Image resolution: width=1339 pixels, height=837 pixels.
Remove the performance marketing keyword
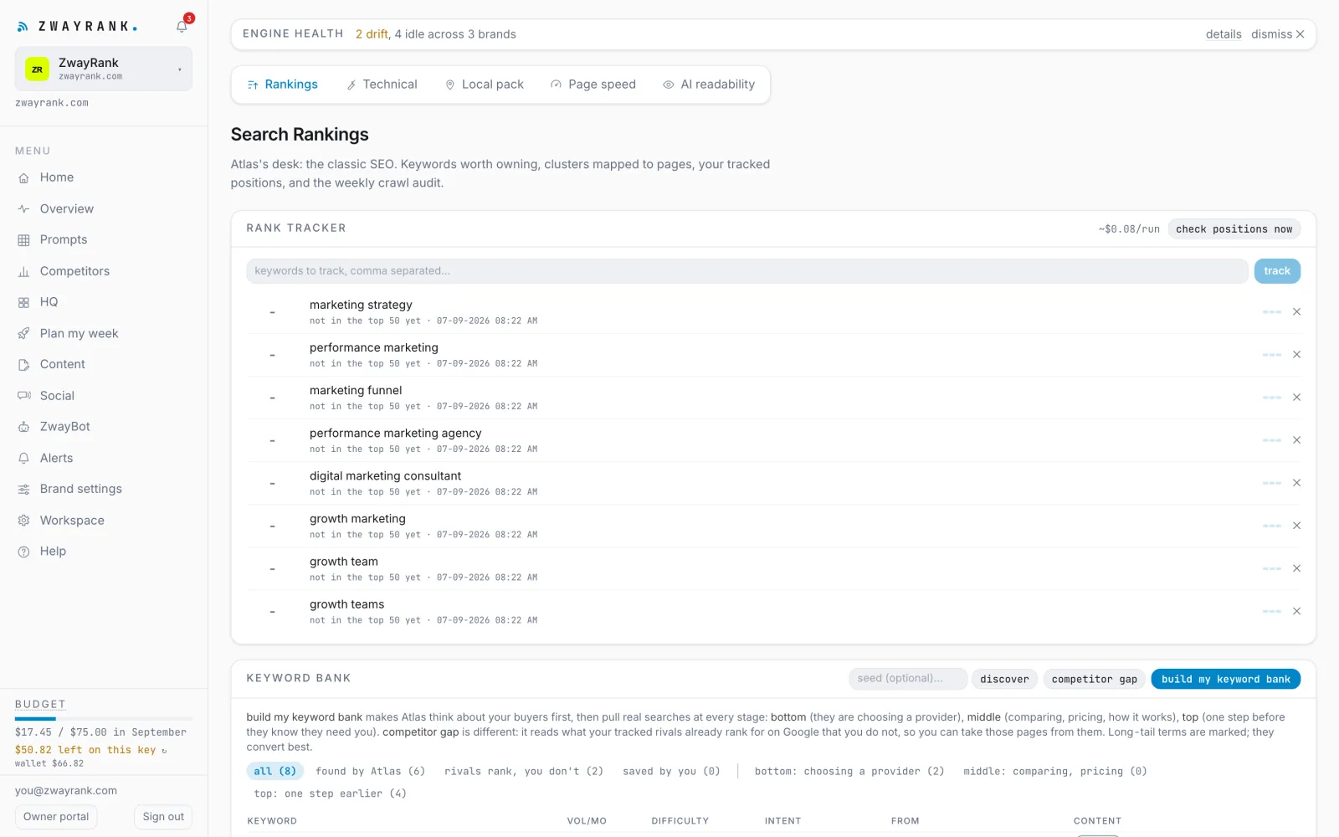(x=1296, y=355)
